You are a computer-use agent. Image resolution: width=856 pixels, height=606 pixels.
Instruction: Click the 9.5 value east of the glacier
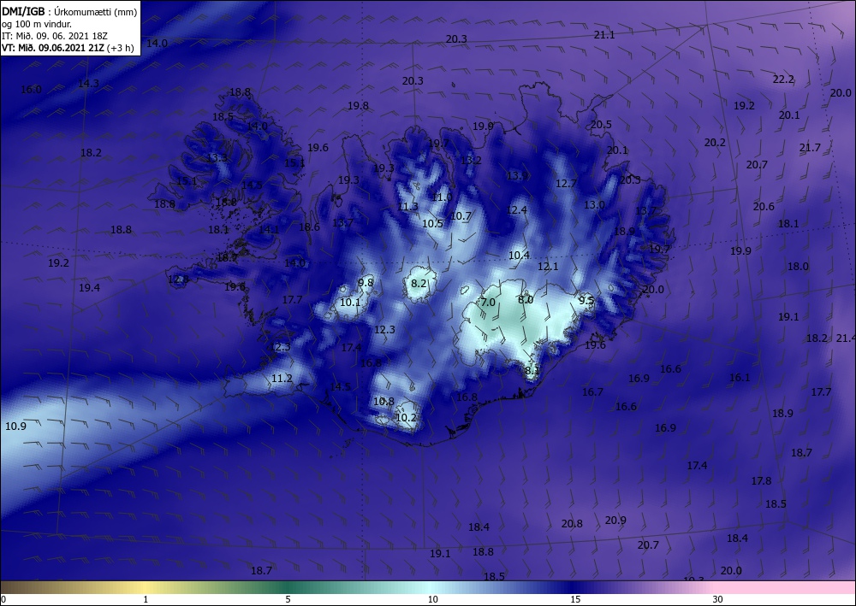pos(586,300)
